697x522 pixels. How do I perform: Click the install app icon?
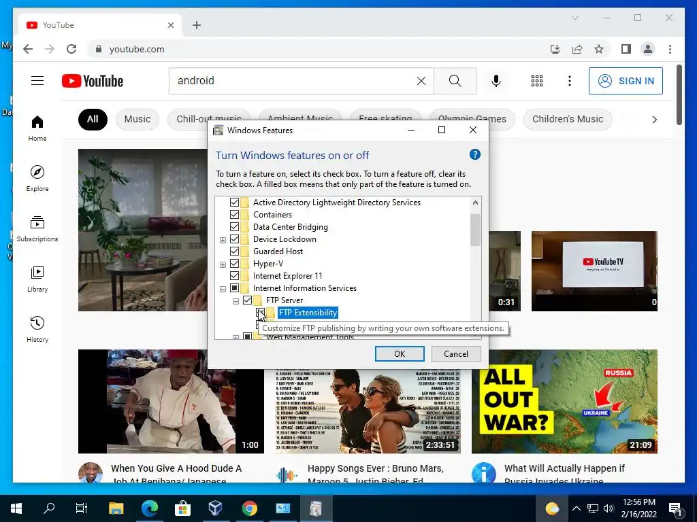pyautogui.click(x=555, y=49)
